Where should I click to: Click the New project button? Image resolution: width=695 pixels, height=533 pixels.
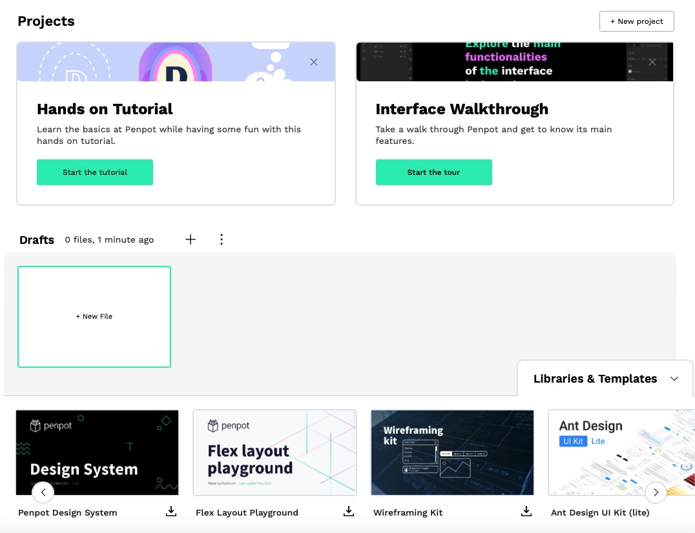coord(636,21)
